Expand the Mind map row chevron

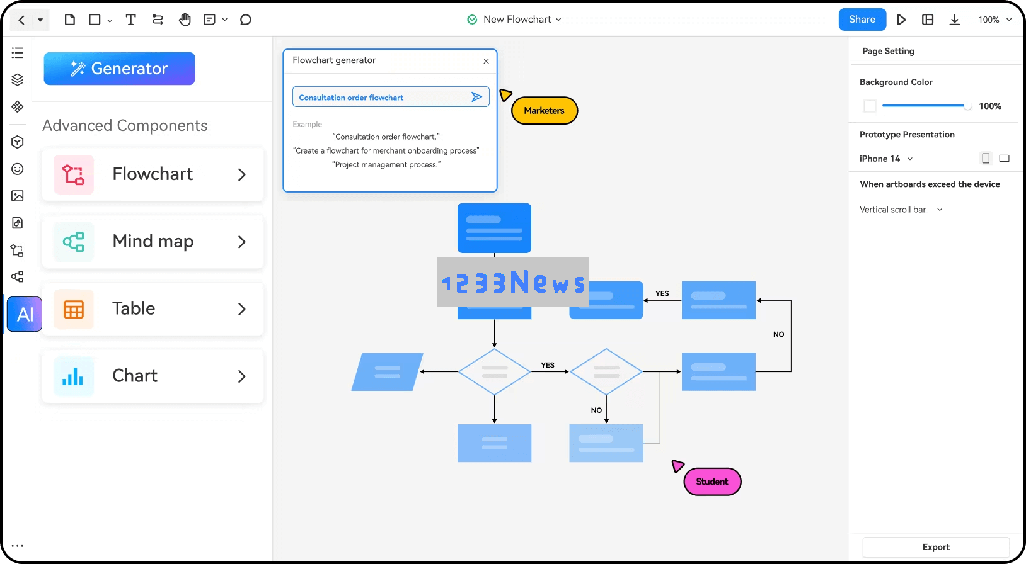(242, 242)
